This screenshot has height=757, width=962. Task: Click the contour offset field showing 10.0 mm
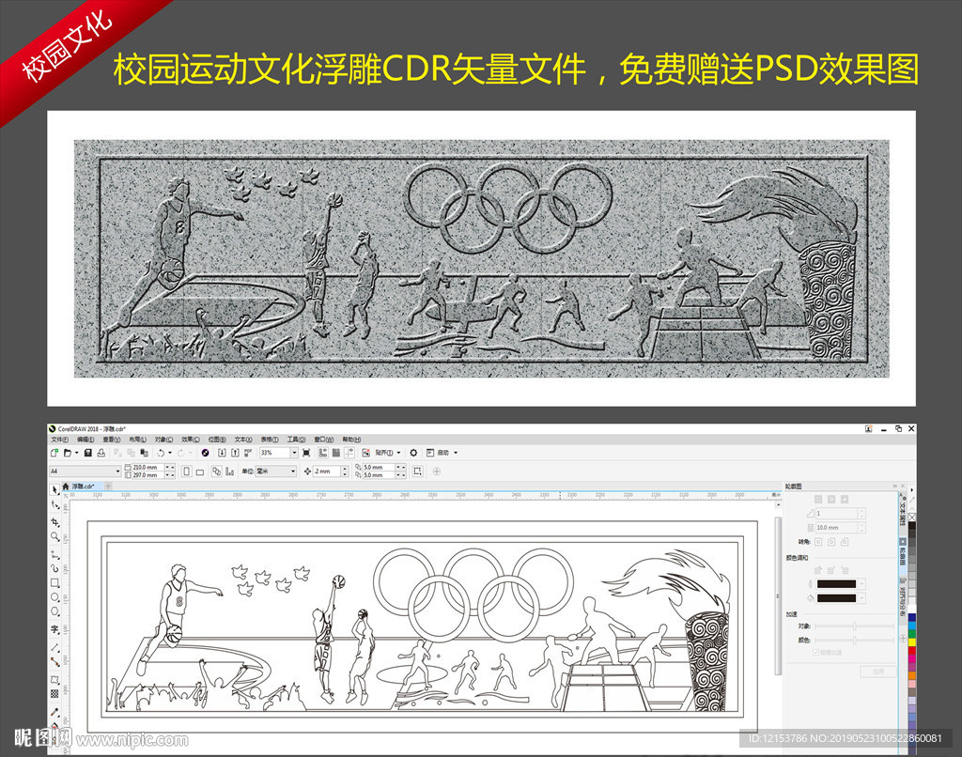tap(836, 528)
